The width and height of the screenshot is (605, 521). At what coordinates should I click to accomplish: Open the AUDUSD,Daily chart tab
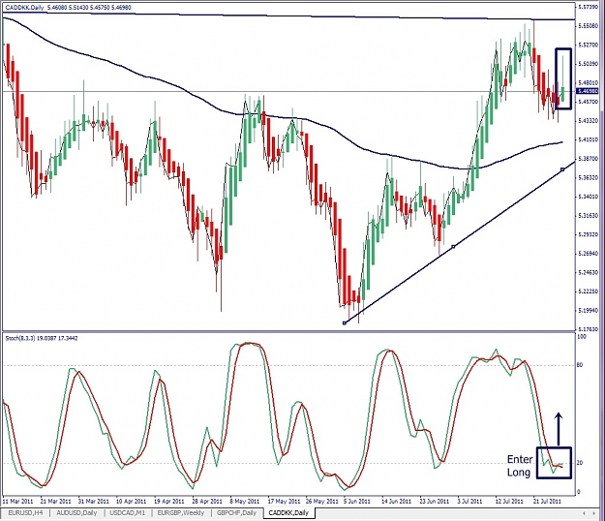click(x=76, y=513)
